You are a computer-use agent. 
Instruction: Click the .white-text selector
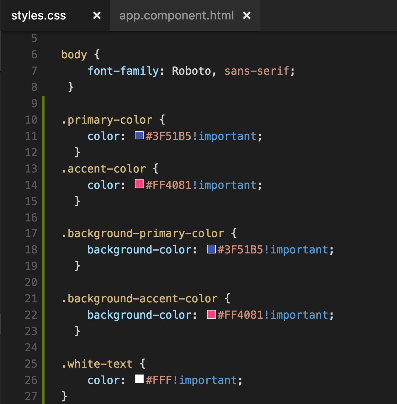(97, 364)
